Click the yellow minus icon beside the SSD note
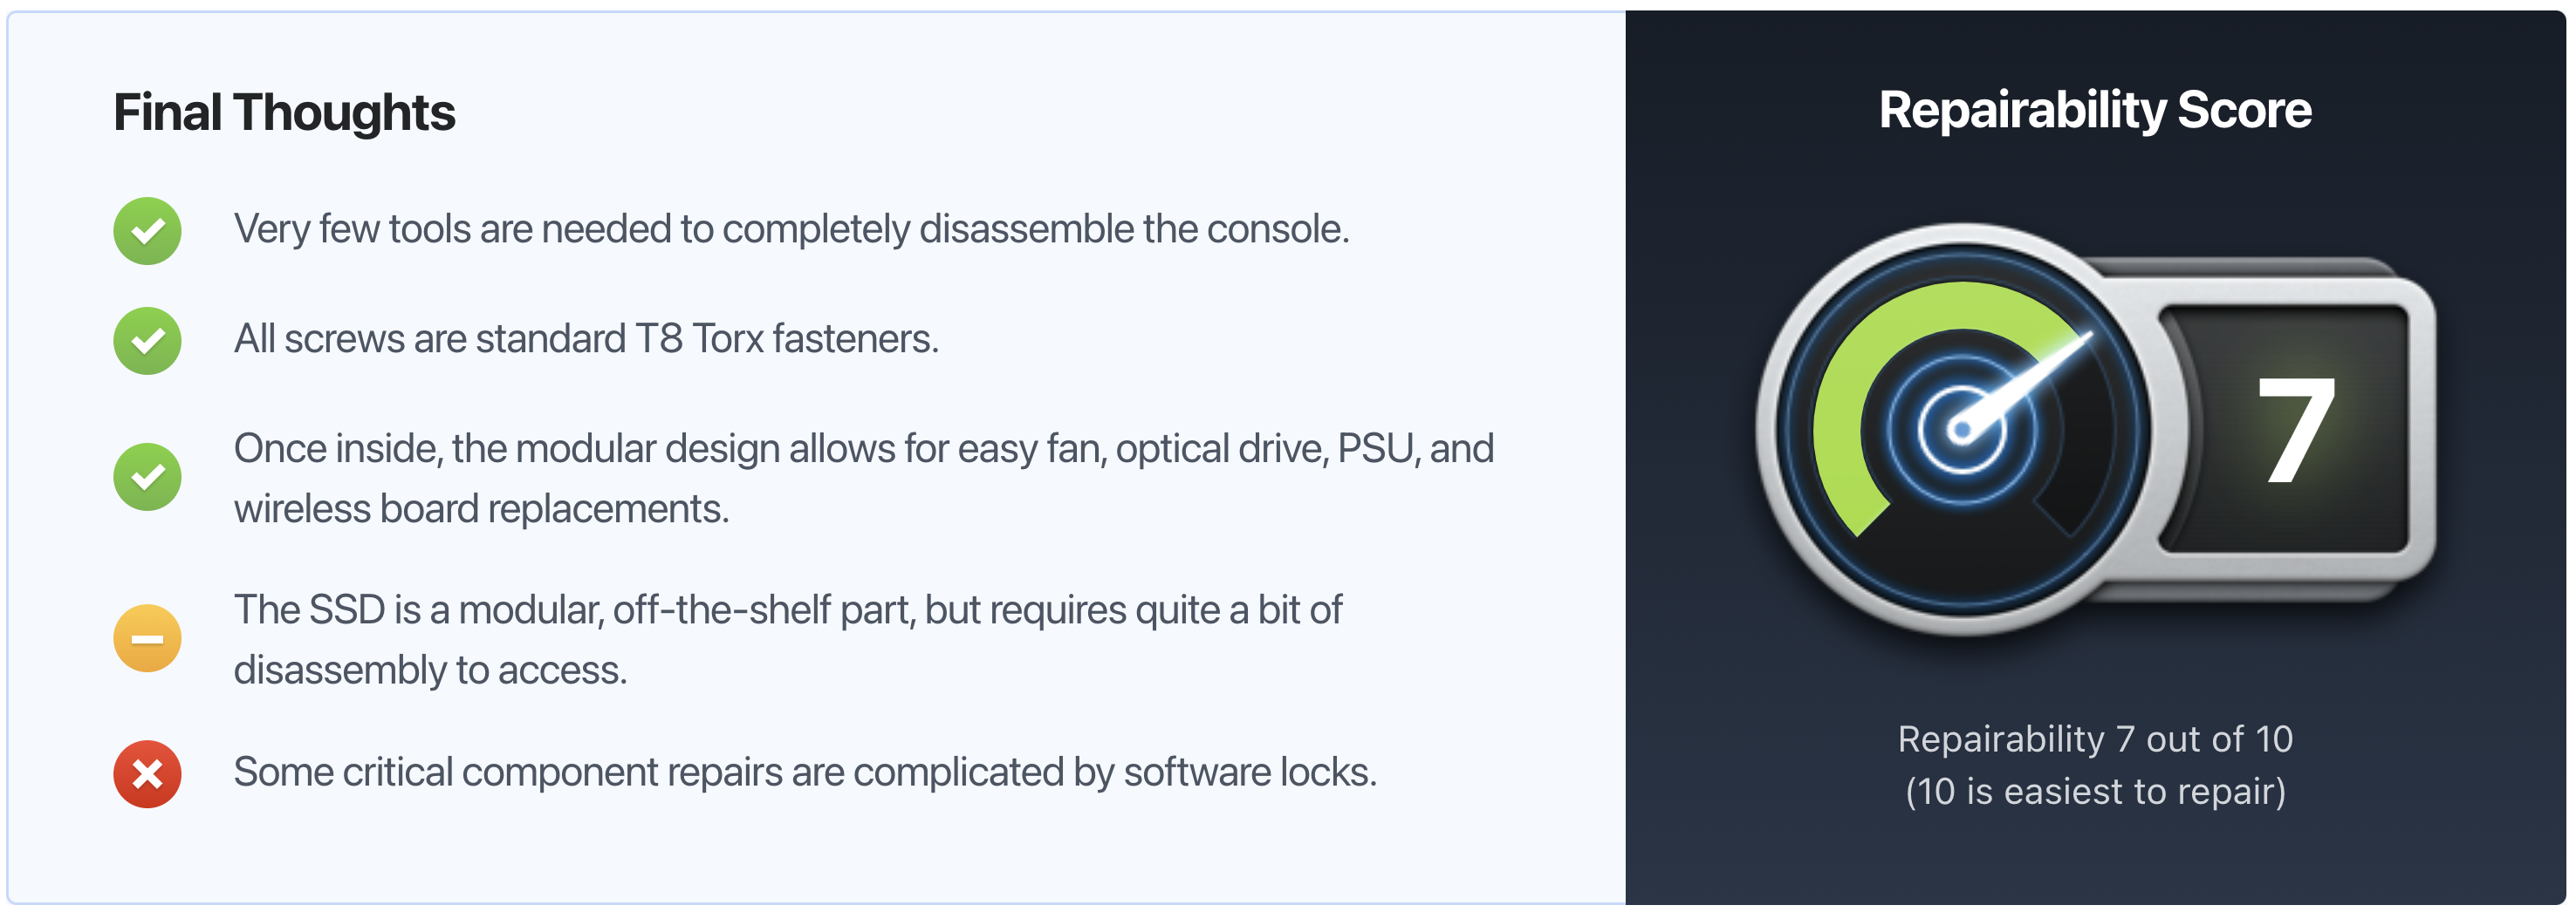This screenshot has width=2576, height=912. tap(147, 638)
